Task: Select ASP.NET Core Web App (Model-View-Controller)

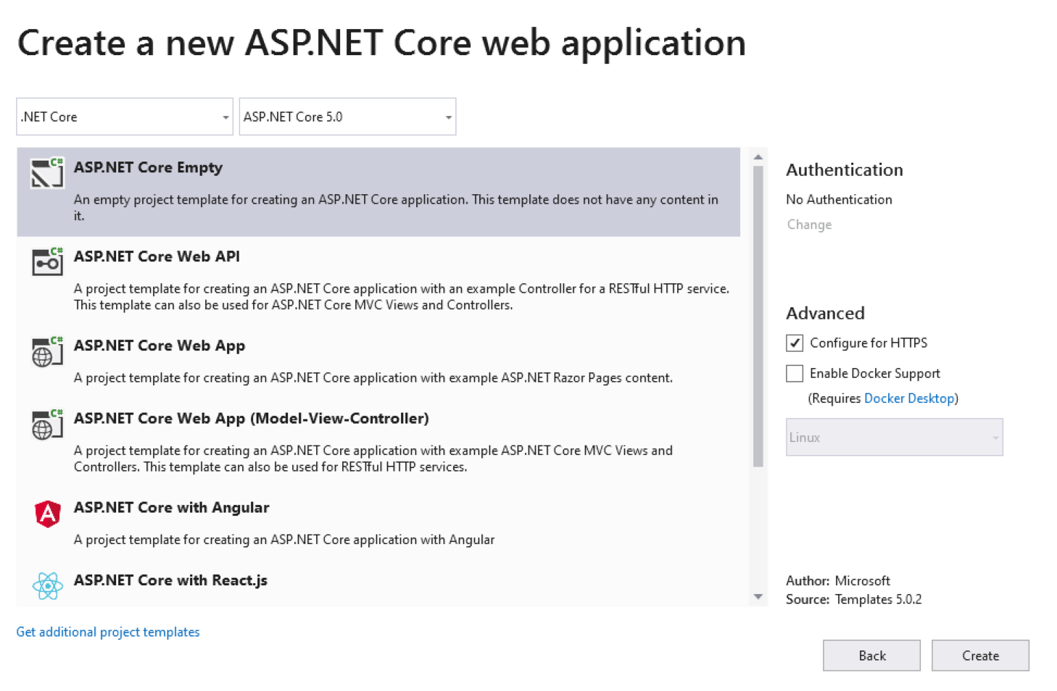Action: [378, 443]
